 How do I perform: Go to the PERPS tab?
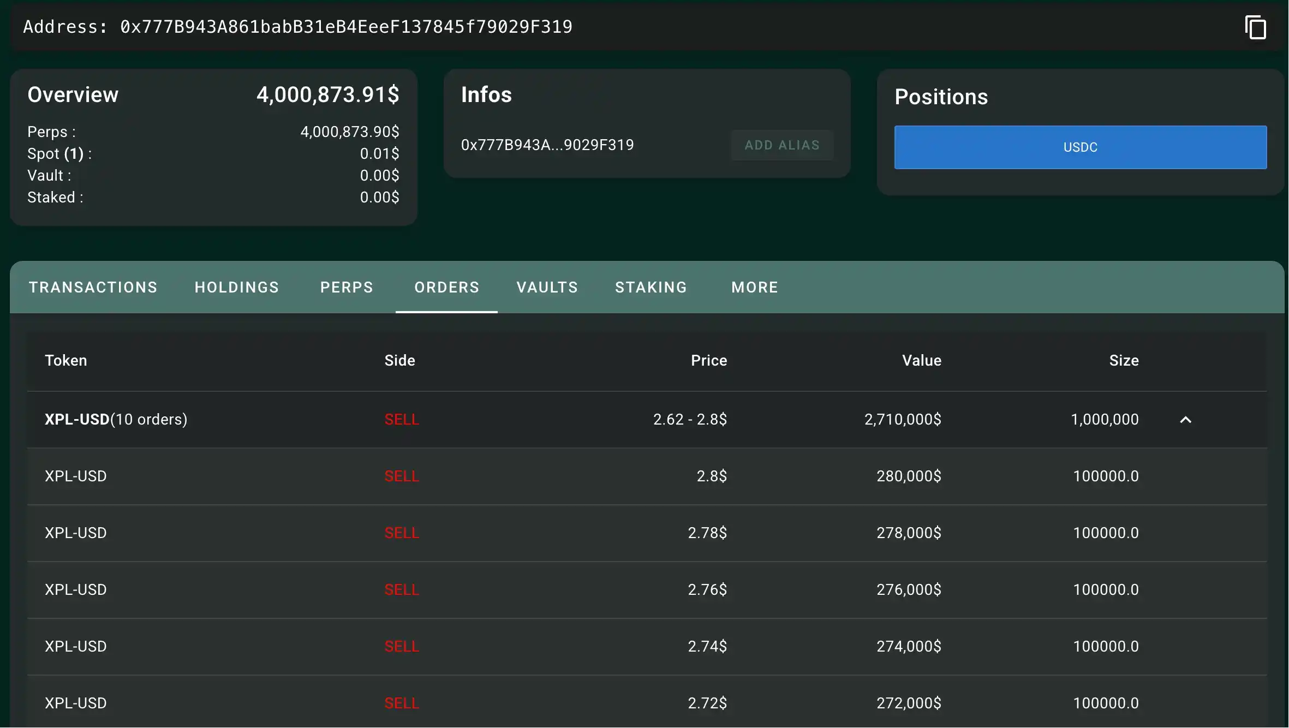point(347,288)
